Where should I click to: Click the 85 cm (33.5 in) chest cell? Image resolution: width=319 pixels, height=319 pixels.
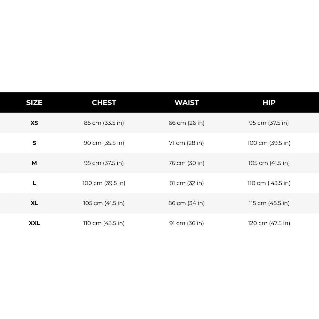point(104,123)
